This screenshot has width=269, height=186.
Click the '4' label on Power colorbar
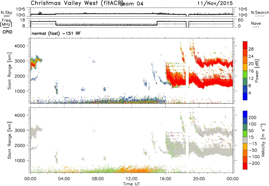pos(249,93)
